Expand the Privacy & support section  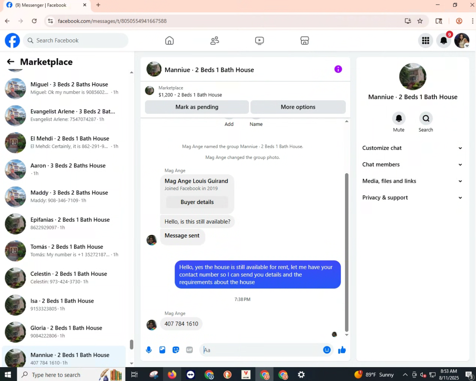click(x=412, y=198)
